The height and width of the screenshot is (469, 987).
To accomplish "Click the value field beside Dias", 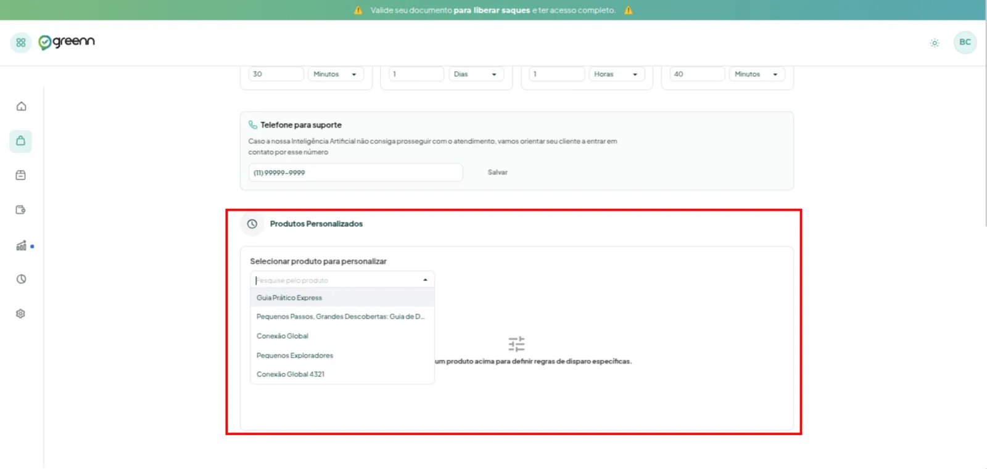I will pos(416,74).
